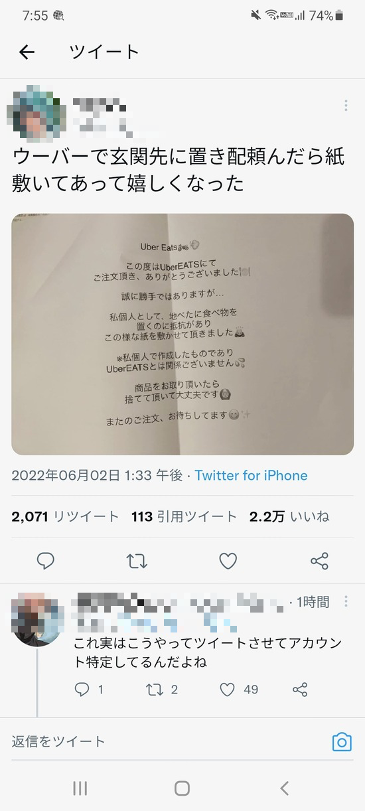Retweet the main tweet
365x811 pixels.
coord(137,561)
